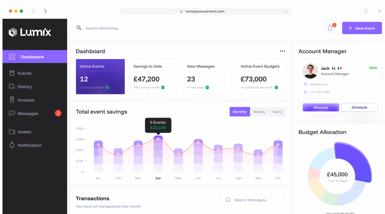The height and width of the screenshot is (214, 385).
Task: Click the Jan bar in savings chart
Action: point(98,156)
